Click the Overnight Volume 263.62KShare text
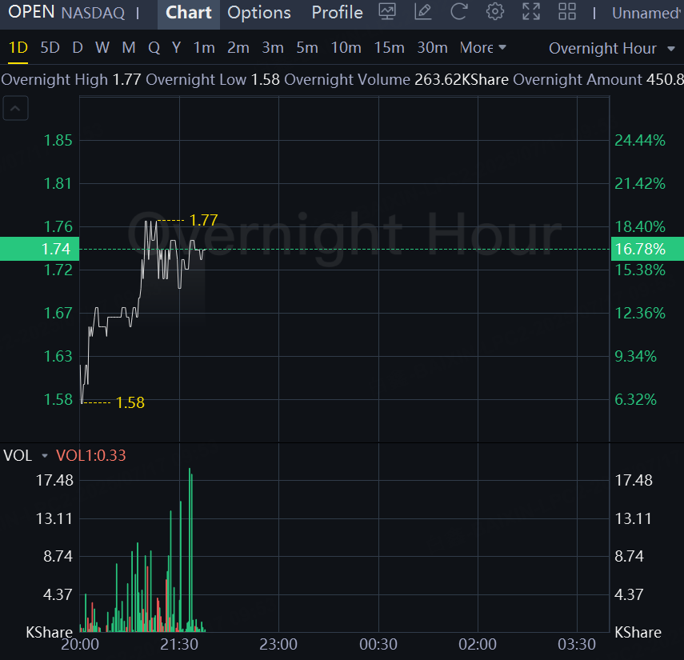Screen dimensions: 684x660 pos(396,80)
